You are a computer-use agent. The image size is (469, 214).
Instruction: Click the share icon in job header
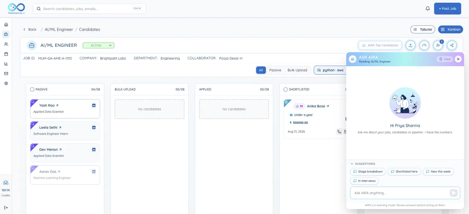pyautogui.click(x=452, y=45)
